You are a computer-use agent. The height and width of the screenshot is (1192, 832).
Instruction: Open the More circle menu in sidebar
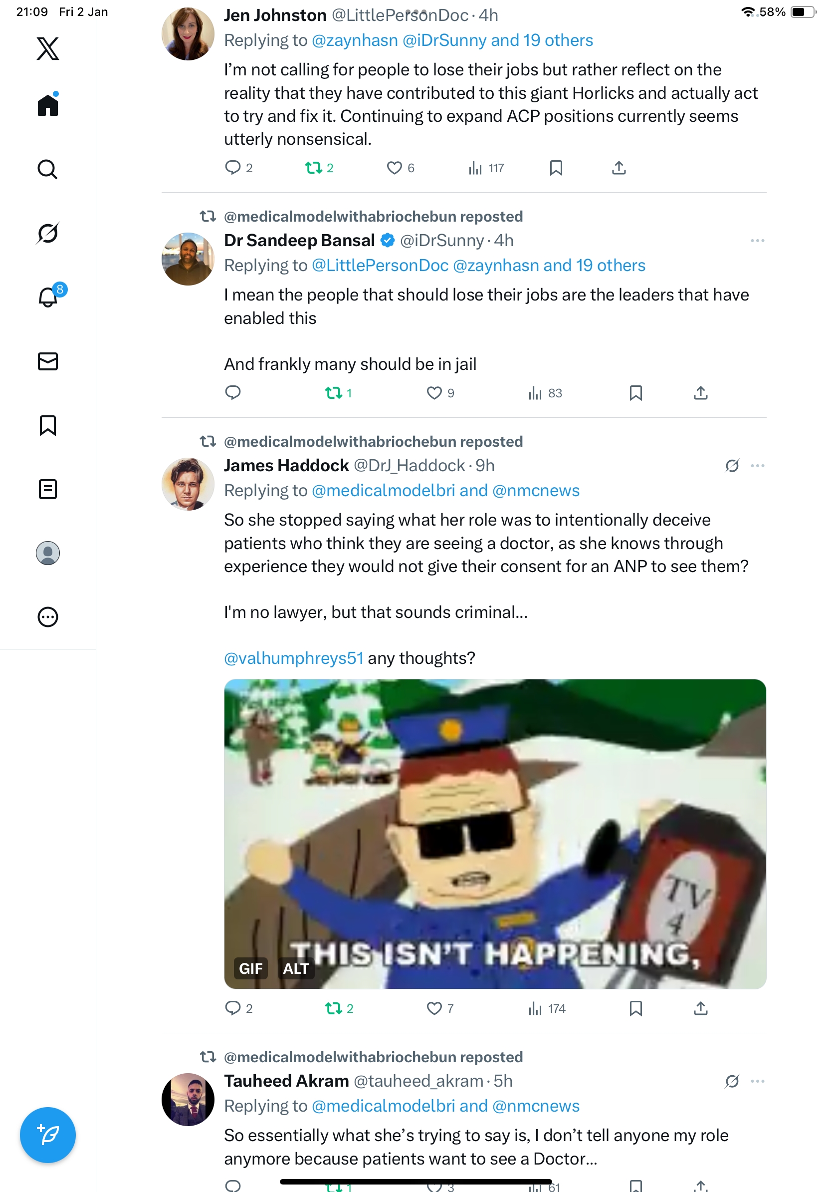pos(48,617)
